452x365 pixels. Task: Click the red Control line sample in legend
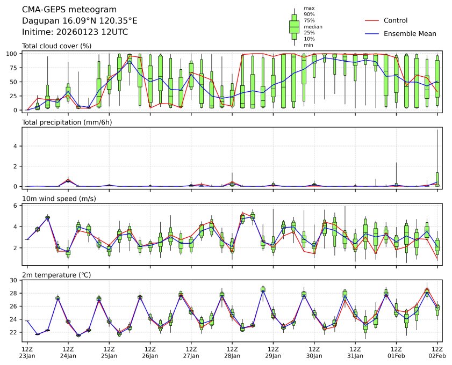tap(372, 21)
